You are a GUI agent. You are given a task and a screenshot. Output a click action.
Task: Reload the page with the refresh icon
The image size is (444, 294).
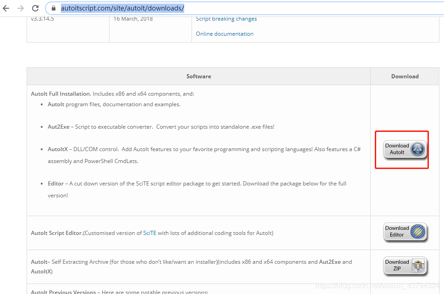click(x=35, y=8)
